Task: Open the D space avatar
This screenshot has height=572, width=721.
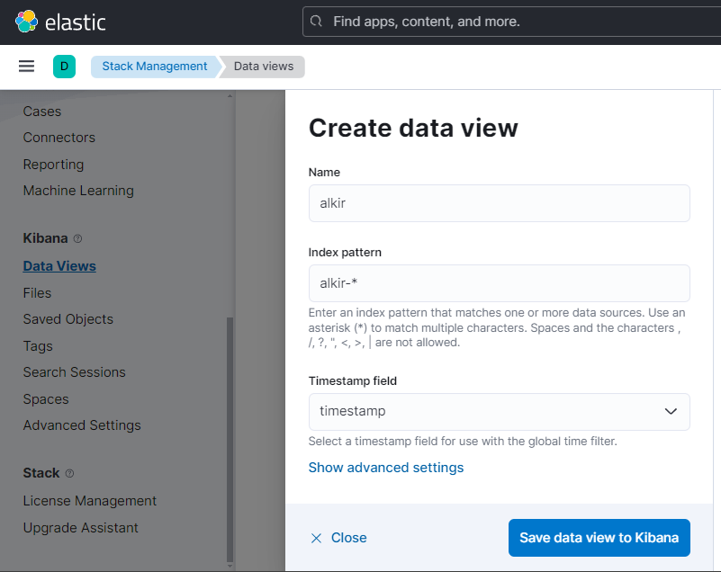Action: (65, 67)
